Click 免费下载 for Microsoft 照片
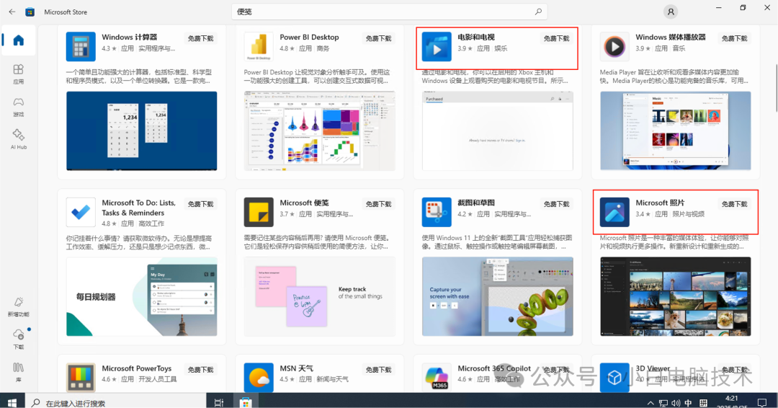This screenshot has width=778, height=408. (734, 204)
